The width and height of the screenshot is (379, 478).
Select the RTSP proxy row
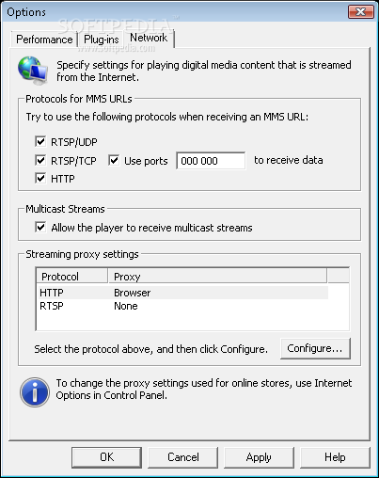(x=182, y=306)
